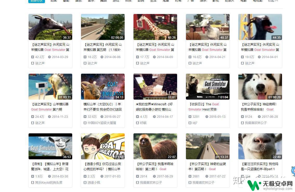Click the view count 2681
295x192 pixels.
point(196,176)
